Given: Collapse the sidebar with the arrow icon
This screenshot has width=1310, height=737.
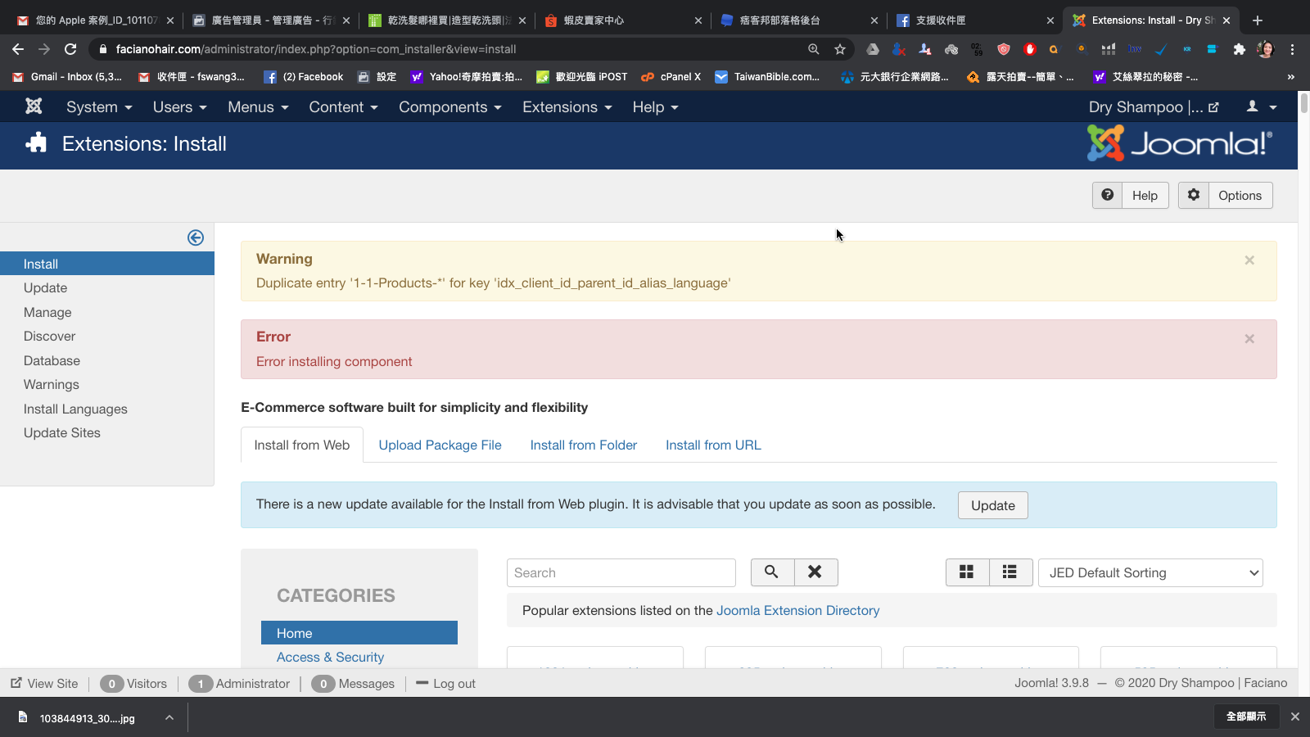Looking at the screenshot, I should [x=196, y=237].
